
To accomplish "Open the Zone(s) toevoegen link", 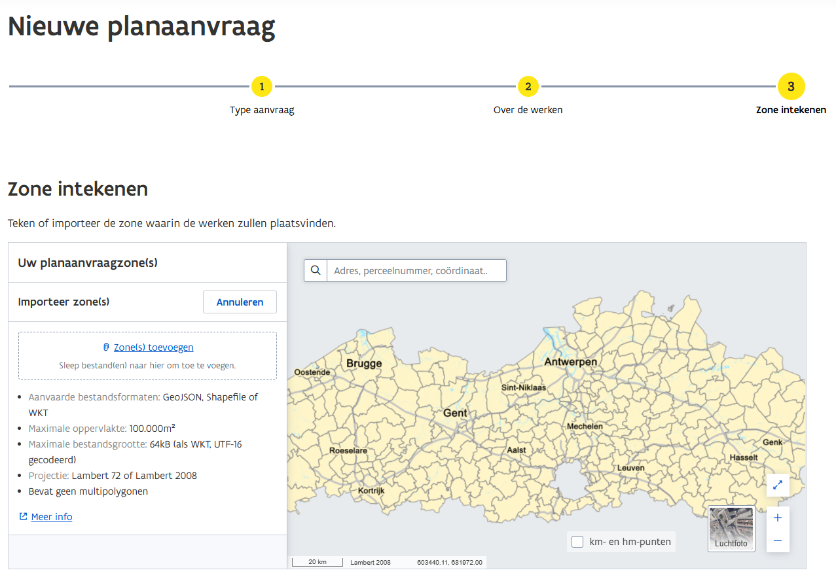I will tap(153, 347).
